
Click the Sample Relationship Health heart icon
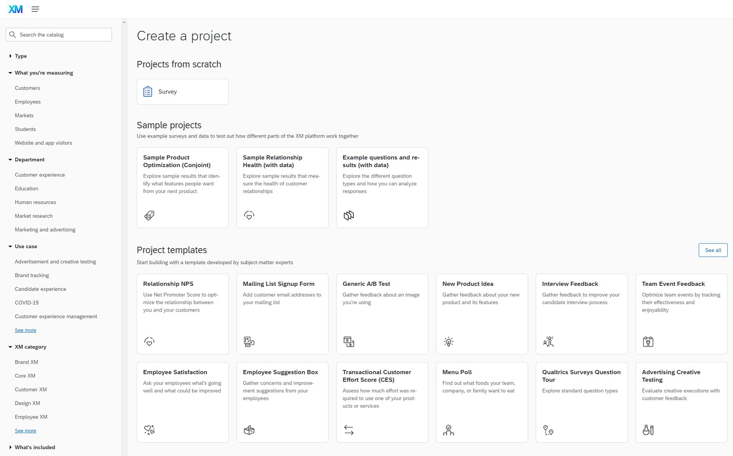tap(249, 215)
